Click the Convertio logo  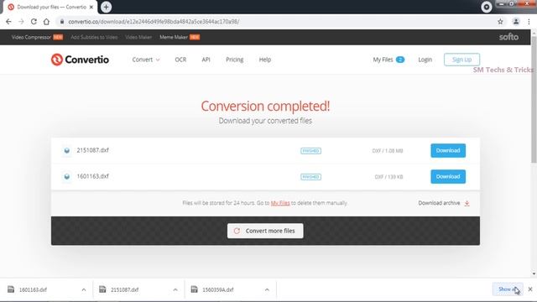[80, 60]
